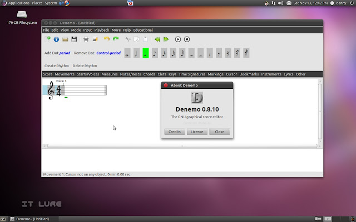The image size is (356, 222).
Task: Expand the Movements object menu
Action: [65, 74]
